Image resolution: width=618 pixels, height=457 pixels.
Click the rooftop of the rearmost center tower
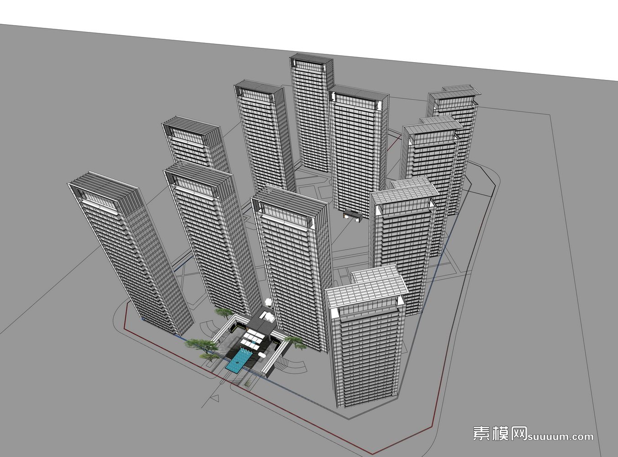click(312, 60)
